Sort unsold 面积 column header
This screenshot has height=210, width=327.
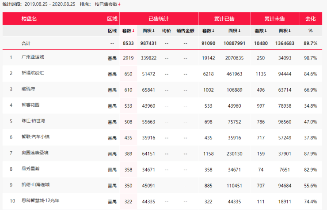tap(285, 31)
